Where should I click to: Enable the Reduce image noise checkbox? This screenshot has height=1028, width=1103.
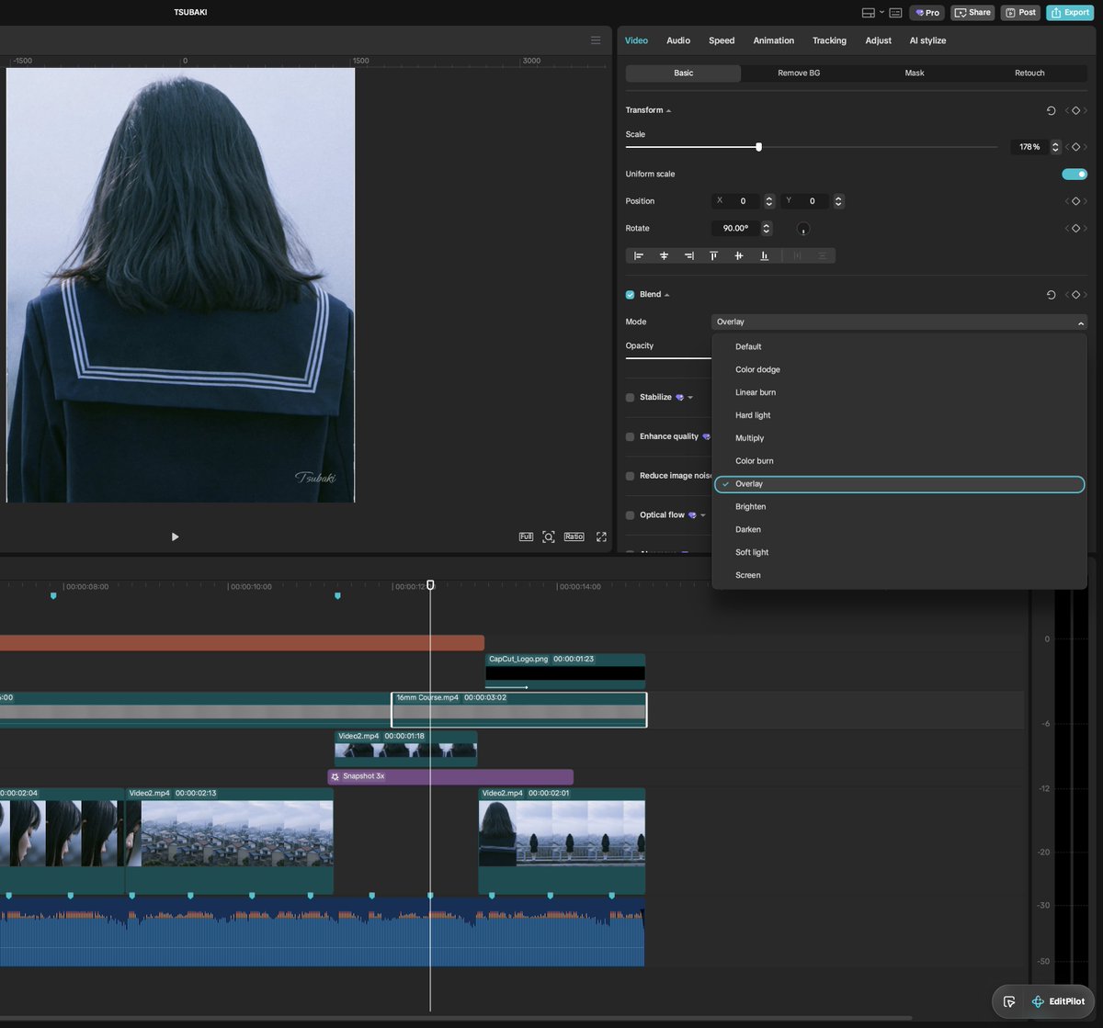coord(630,476)
